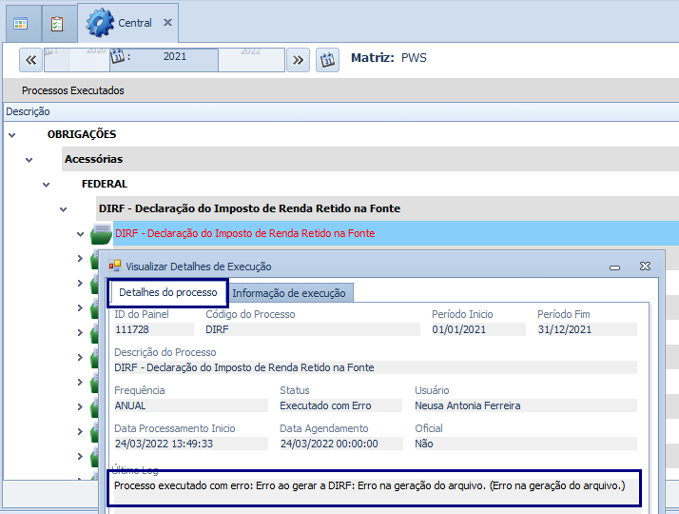Click the Descrição column header

[x=29, y=111]
